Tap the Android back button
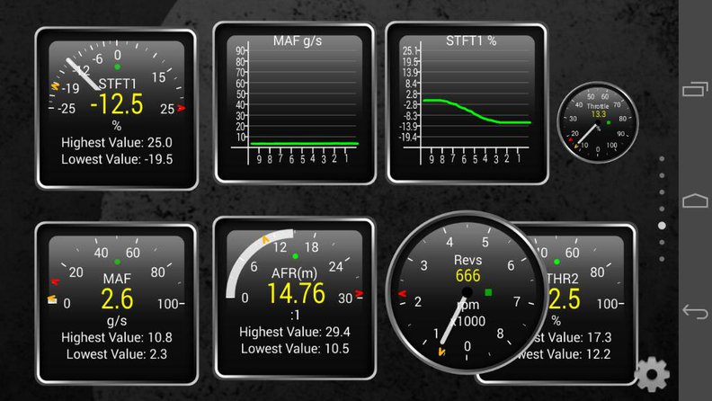This screenshot has height=401, width=712. click(x=695, y=312)
